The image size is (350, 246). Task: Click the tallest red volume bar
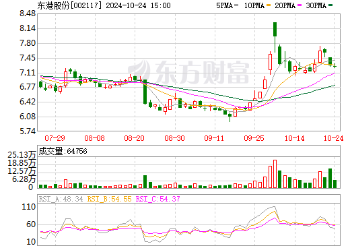[275, 174]
